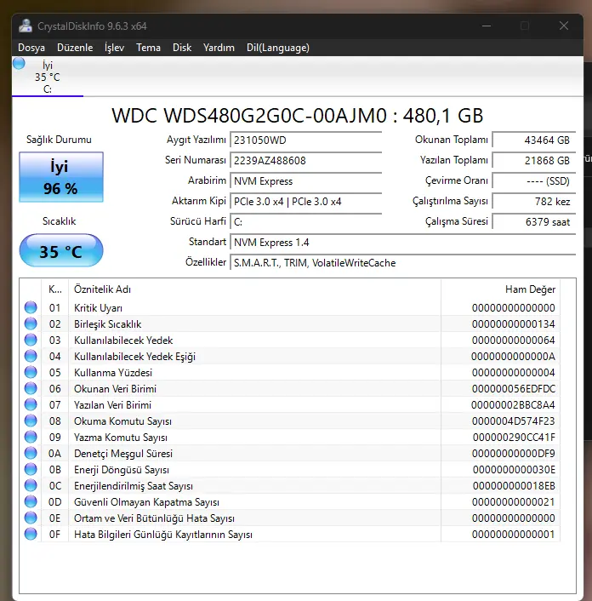
Task: Select the C: drive tab with status orb
Action: click(x=48, y=77)
